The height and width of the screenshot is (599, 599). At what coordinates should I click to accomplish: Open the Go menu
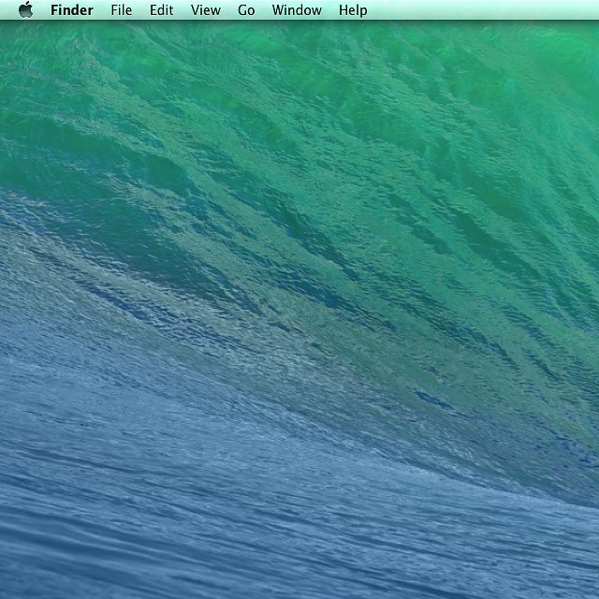tap(246, 10)
